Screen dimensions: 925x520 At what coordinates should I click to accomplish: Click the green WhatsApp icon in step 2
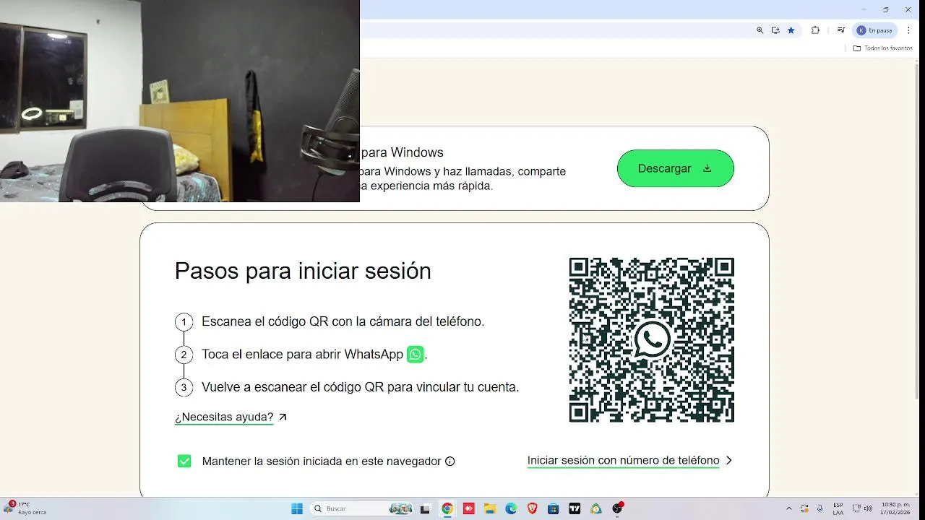tap(415, 354)
